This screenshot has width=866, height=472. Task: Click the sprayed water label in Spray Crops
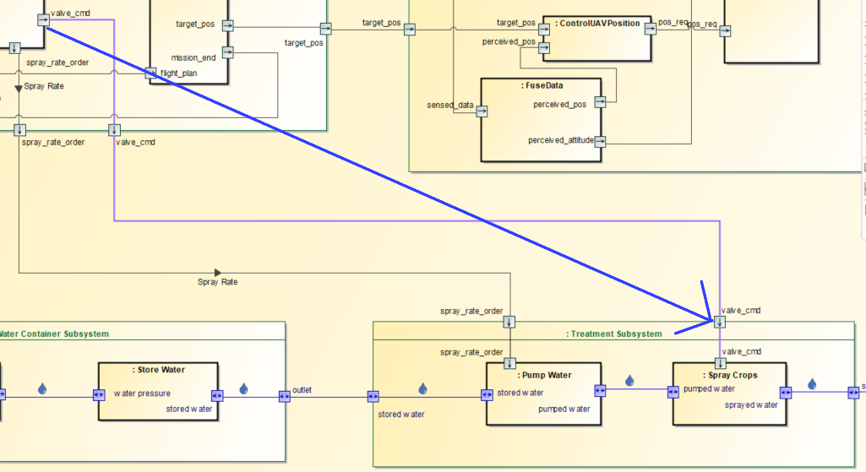(x=751, y=405)
